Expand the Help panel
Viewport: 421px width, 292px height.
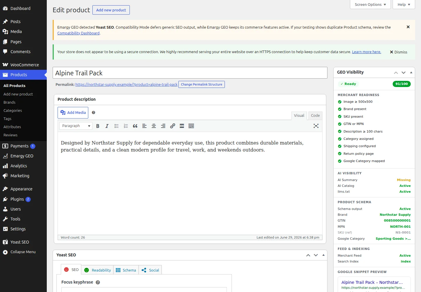coord(404,4)
